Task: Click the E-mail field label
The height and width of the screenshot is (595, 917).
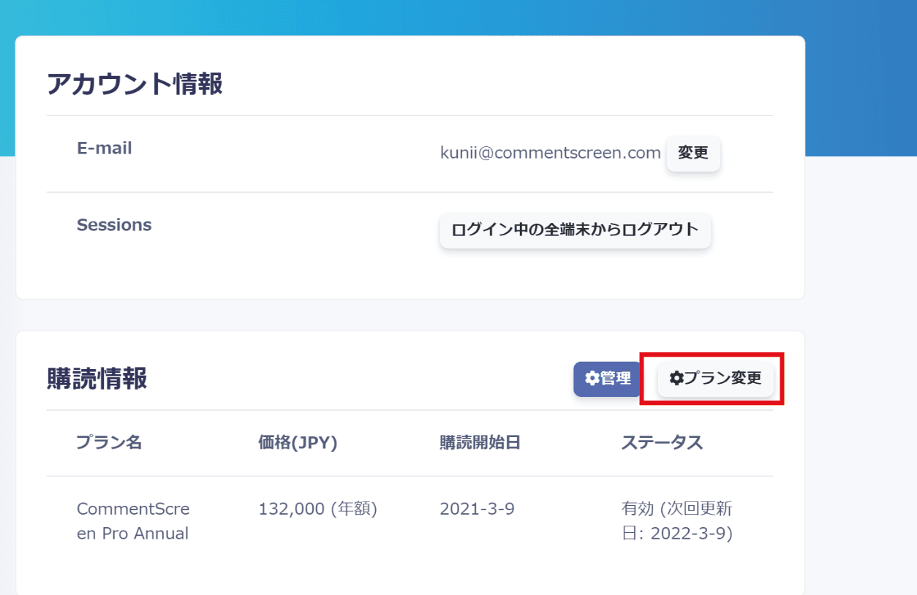Action: pyautogui.click(x=105, y=148)
